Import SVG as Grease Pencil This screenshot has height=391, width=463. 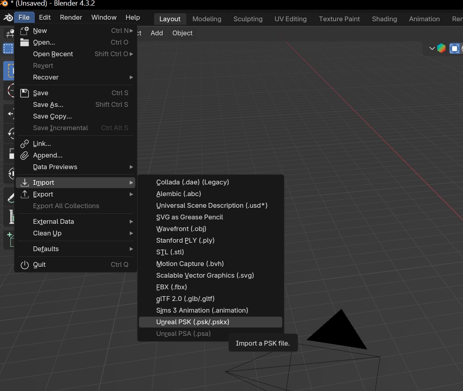[211, 217]
